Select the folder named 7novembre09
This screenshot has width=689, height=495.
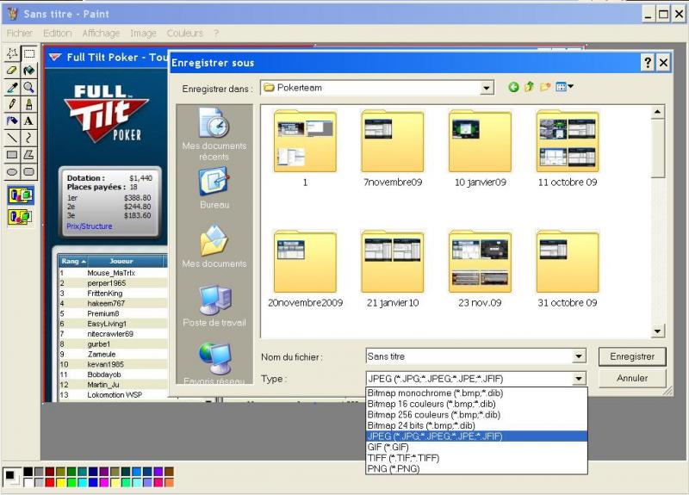[x=393, y=148]
